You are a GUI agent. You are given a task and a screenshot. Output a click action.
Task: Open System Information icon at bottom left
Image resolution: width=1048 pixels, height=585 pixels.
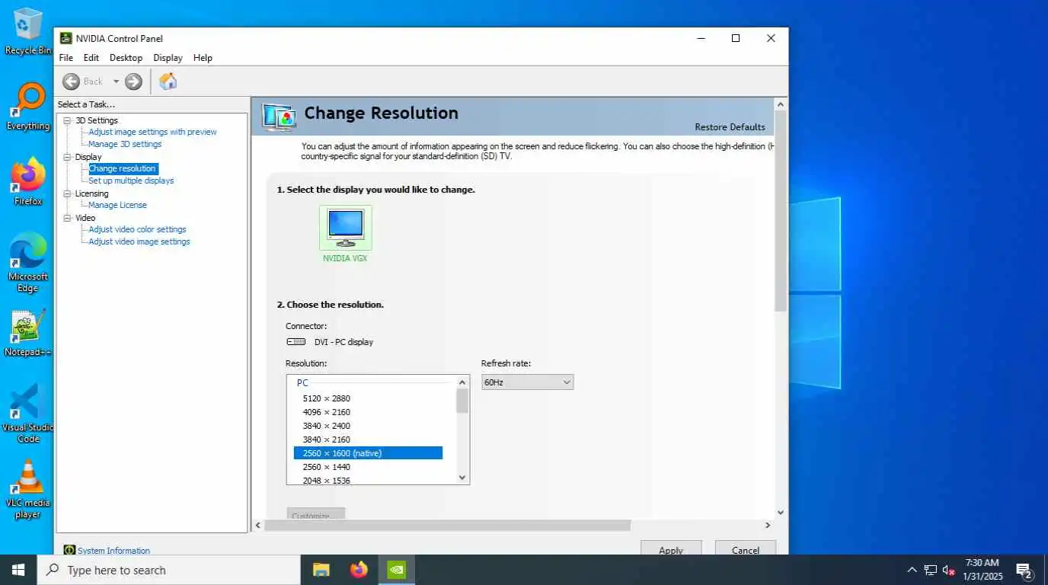(x=69, y=550)
